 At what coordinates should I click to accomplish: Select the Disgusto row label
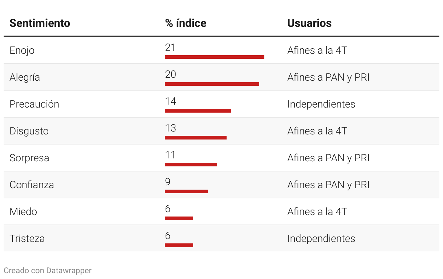(29, 131)
